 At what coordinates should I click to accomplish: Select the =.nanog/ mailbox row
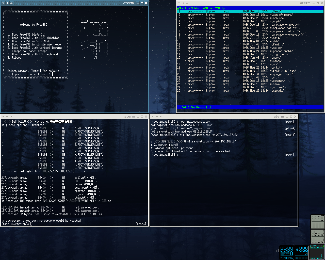[250, 61]
